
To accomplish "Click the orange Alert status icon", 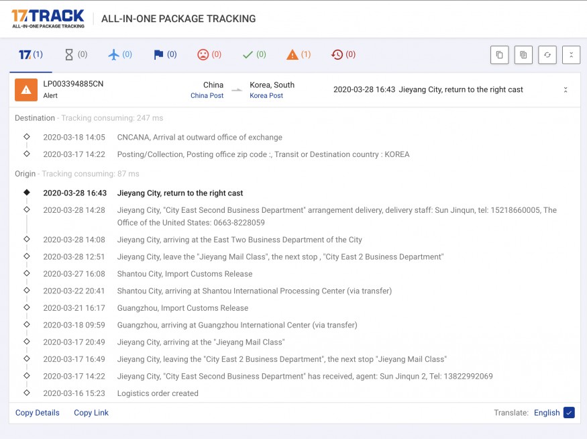I will click(26, 90).
